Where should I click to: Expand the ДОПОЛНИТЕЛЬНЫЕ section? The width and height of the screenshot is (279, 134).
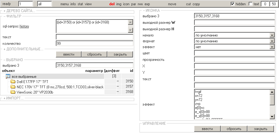(x=23, y=49)
